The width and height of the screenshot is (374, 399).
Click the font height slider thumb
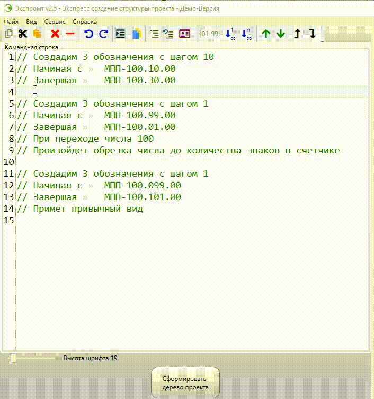(x=13, y=358)
